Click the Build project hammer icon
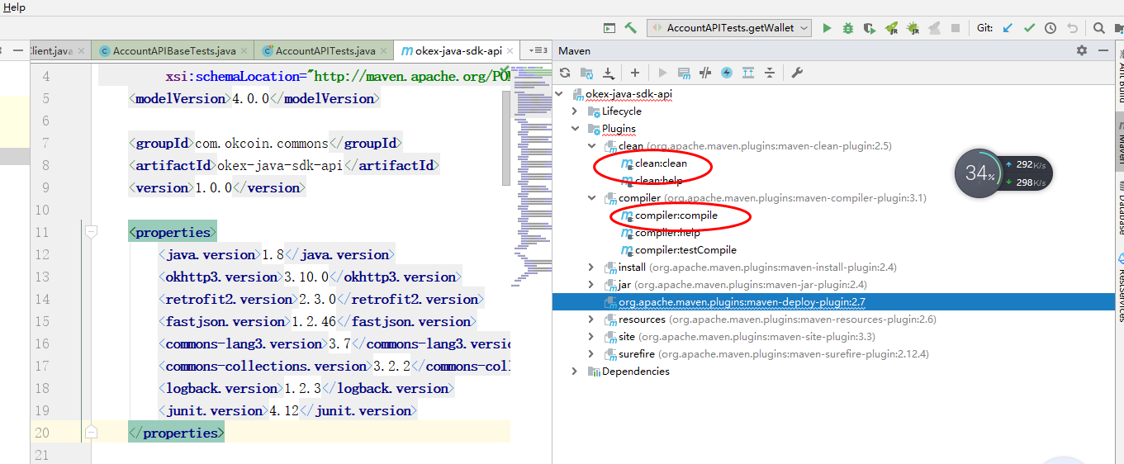This screenshot has height=464, width=1124. (631, 27)
